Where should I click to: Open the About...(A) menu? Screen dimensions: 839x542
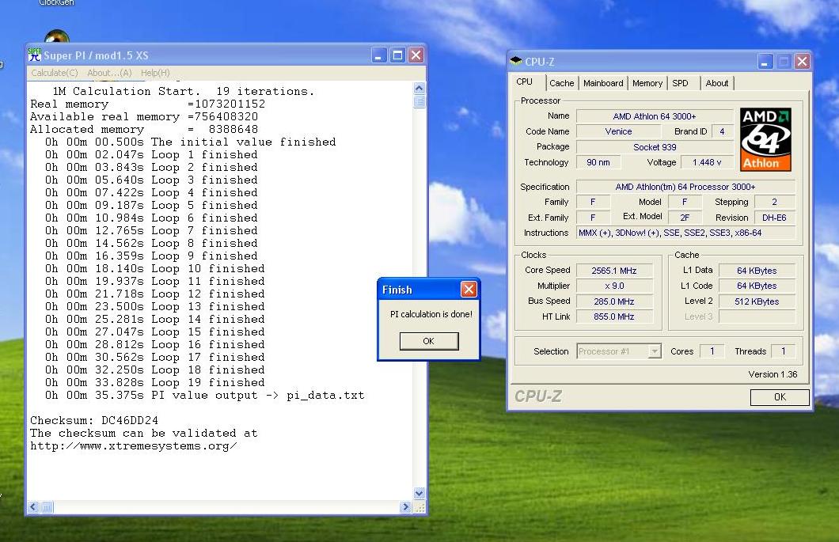109,73
